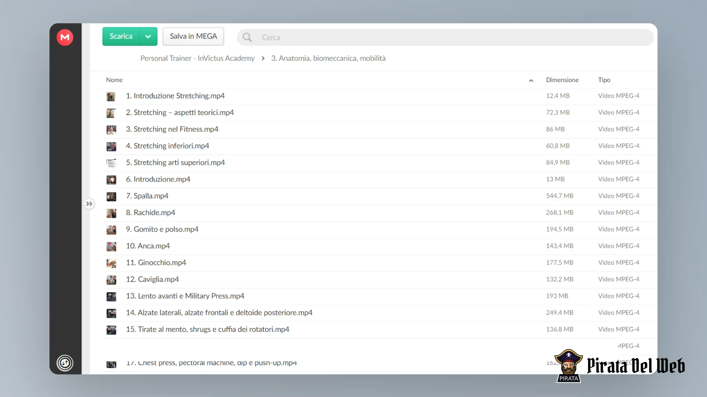Click Video MPEG-4 type in Spalla row
The height and width of the screenshot is (397, 707).
click(x=619, y=196)
